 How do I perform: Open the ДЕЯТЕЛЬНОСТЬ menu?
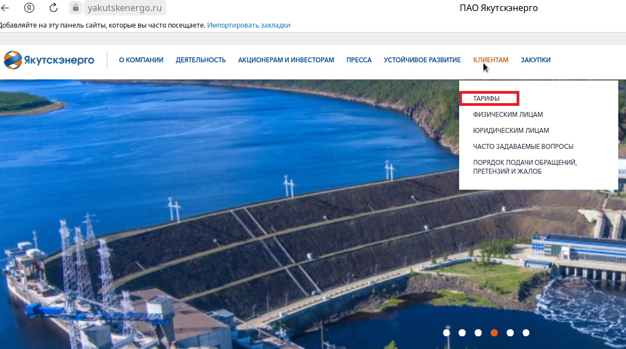201,60
